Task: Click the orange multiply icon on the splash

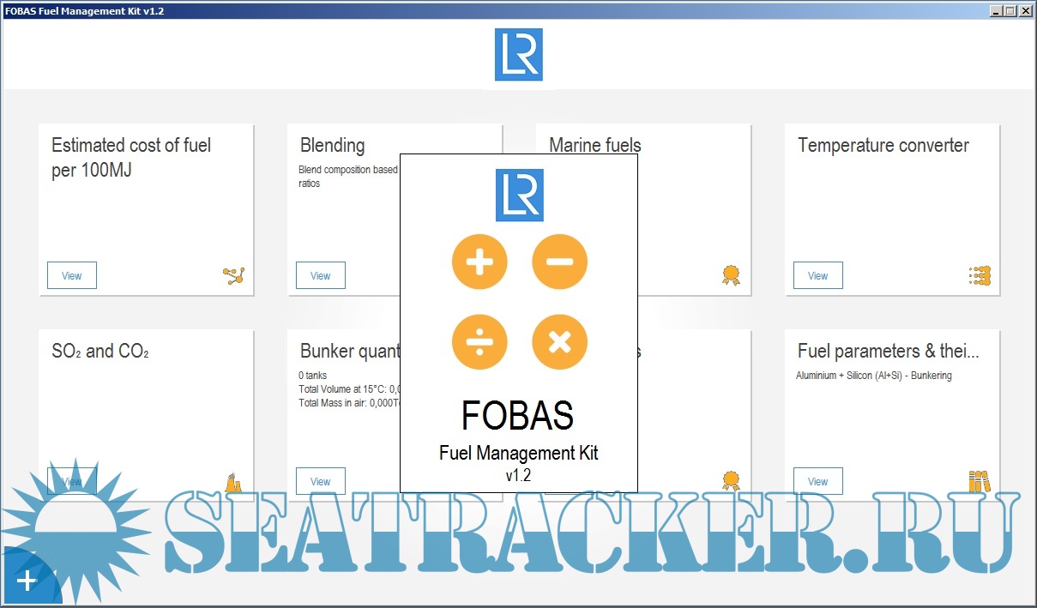Action: coord(559,342)
